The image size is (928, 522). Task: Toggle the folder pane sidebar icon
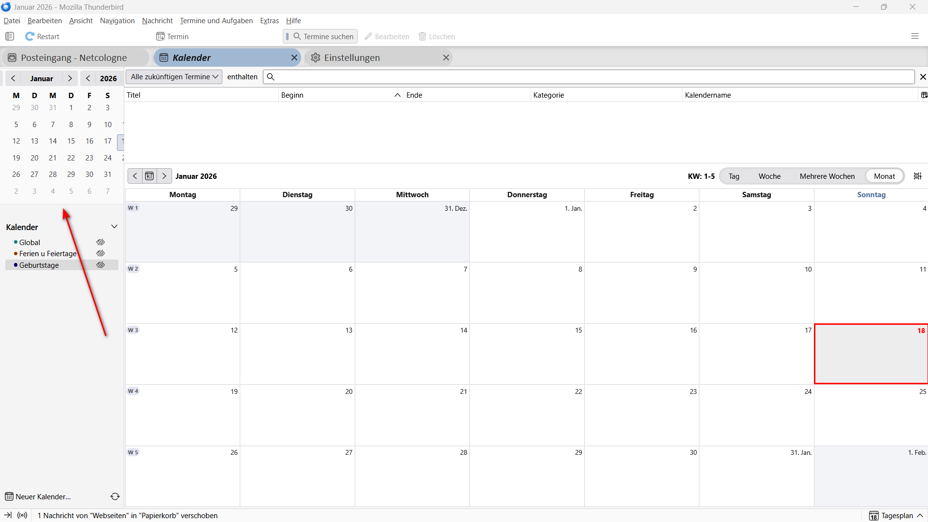pos(10,37)
